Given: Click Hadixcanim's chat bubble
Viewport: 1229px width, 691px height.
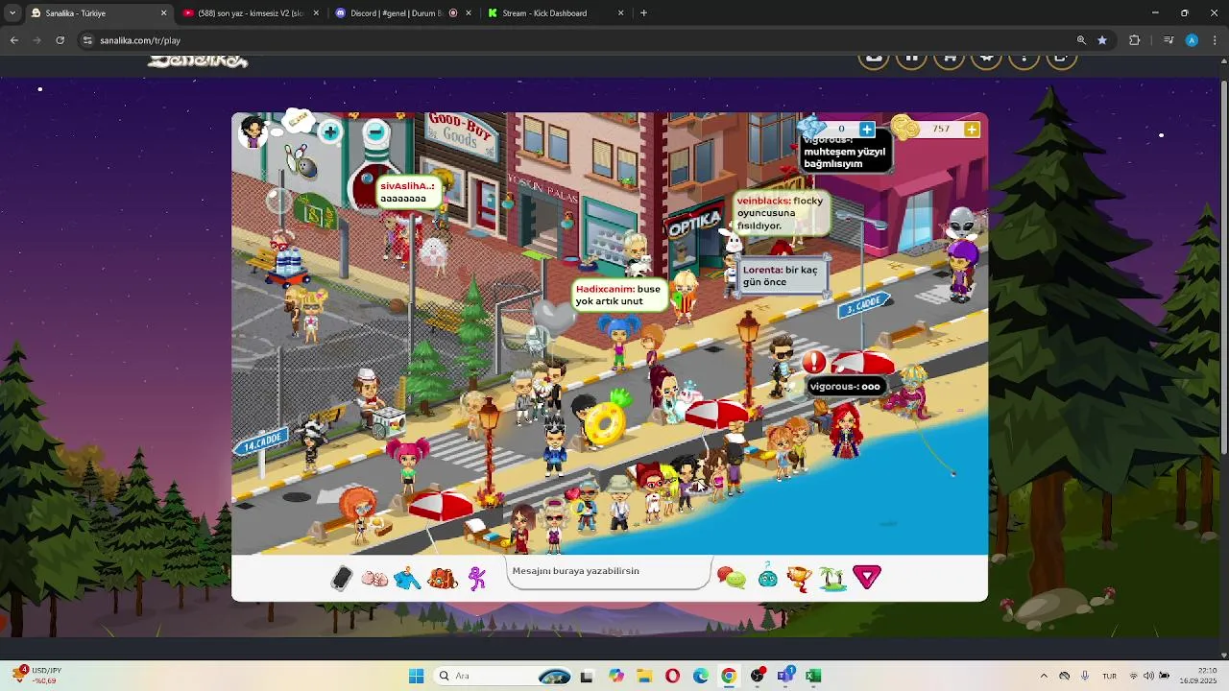Looking at the screenshot, I should 619,295.
